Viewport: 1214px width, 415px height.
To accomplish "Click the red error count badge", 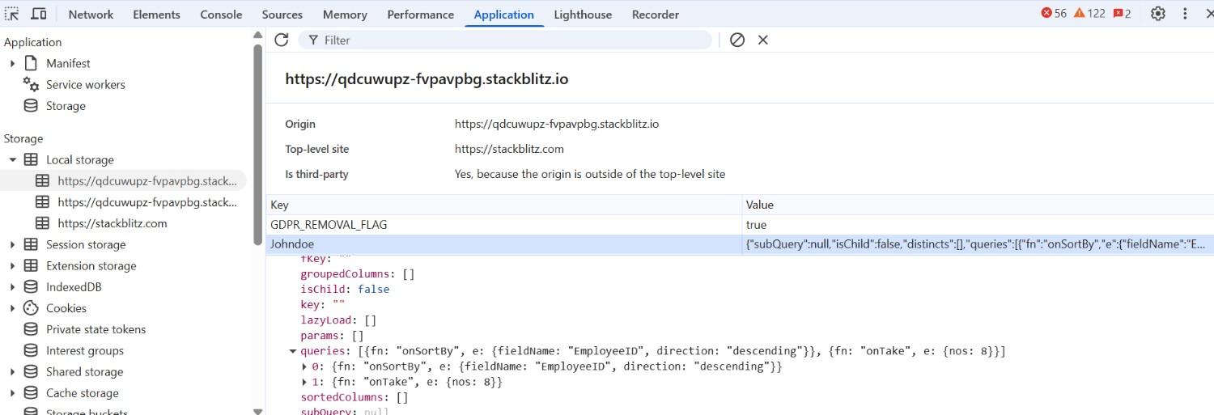I will [x=1054, y=14].
